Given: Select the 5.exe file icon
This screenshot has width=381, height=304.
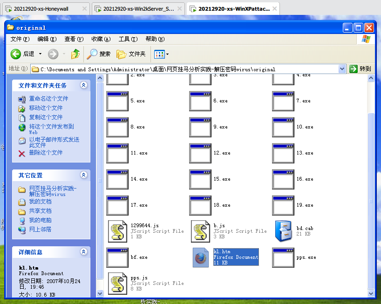Looking at the screenshot, I should [117, 101].
